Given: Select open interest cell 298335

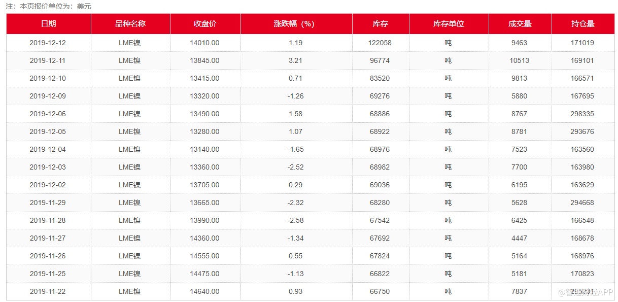Looking at the screenshot, I should (582, 114).
